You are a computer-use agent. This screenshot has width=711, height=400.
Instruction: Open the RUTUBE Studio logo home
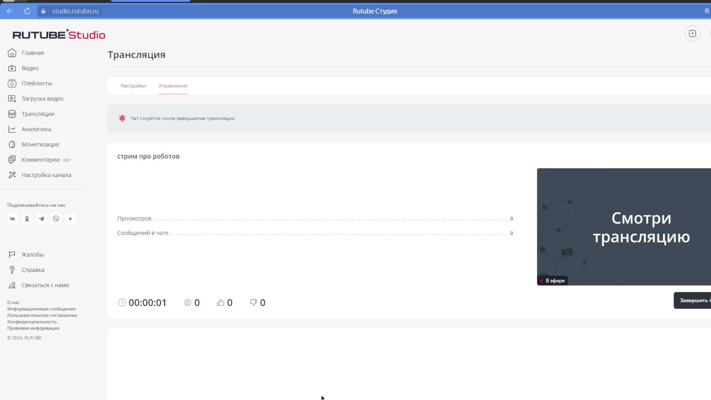[59, 34]
